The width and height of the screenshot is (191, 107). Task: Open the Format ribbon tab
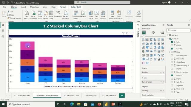pyautogui.click(x=63, y=7)
